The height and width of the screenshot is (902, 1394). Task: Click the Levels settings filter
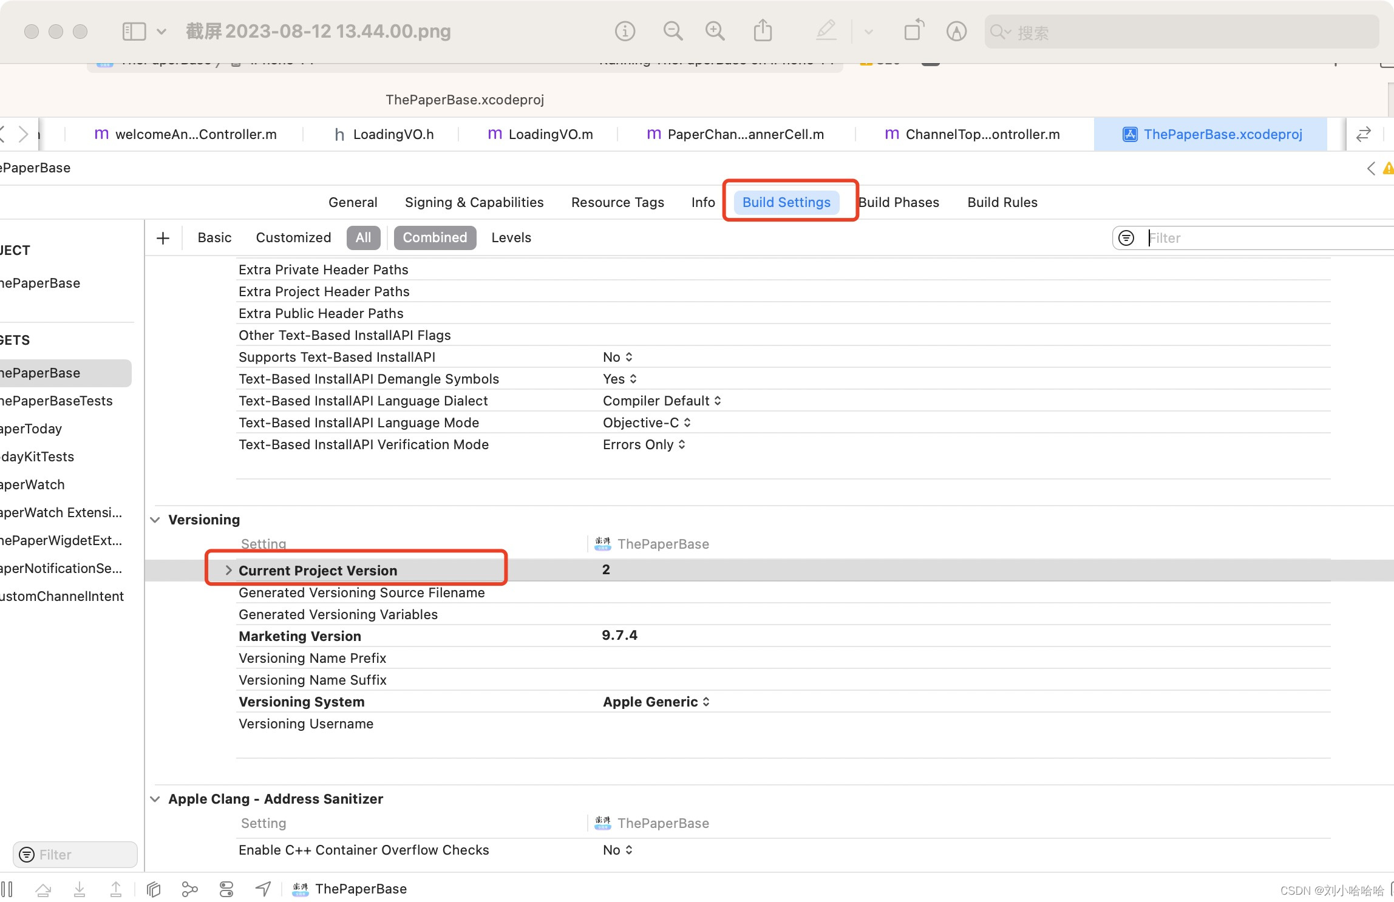(x=511, y=237)
